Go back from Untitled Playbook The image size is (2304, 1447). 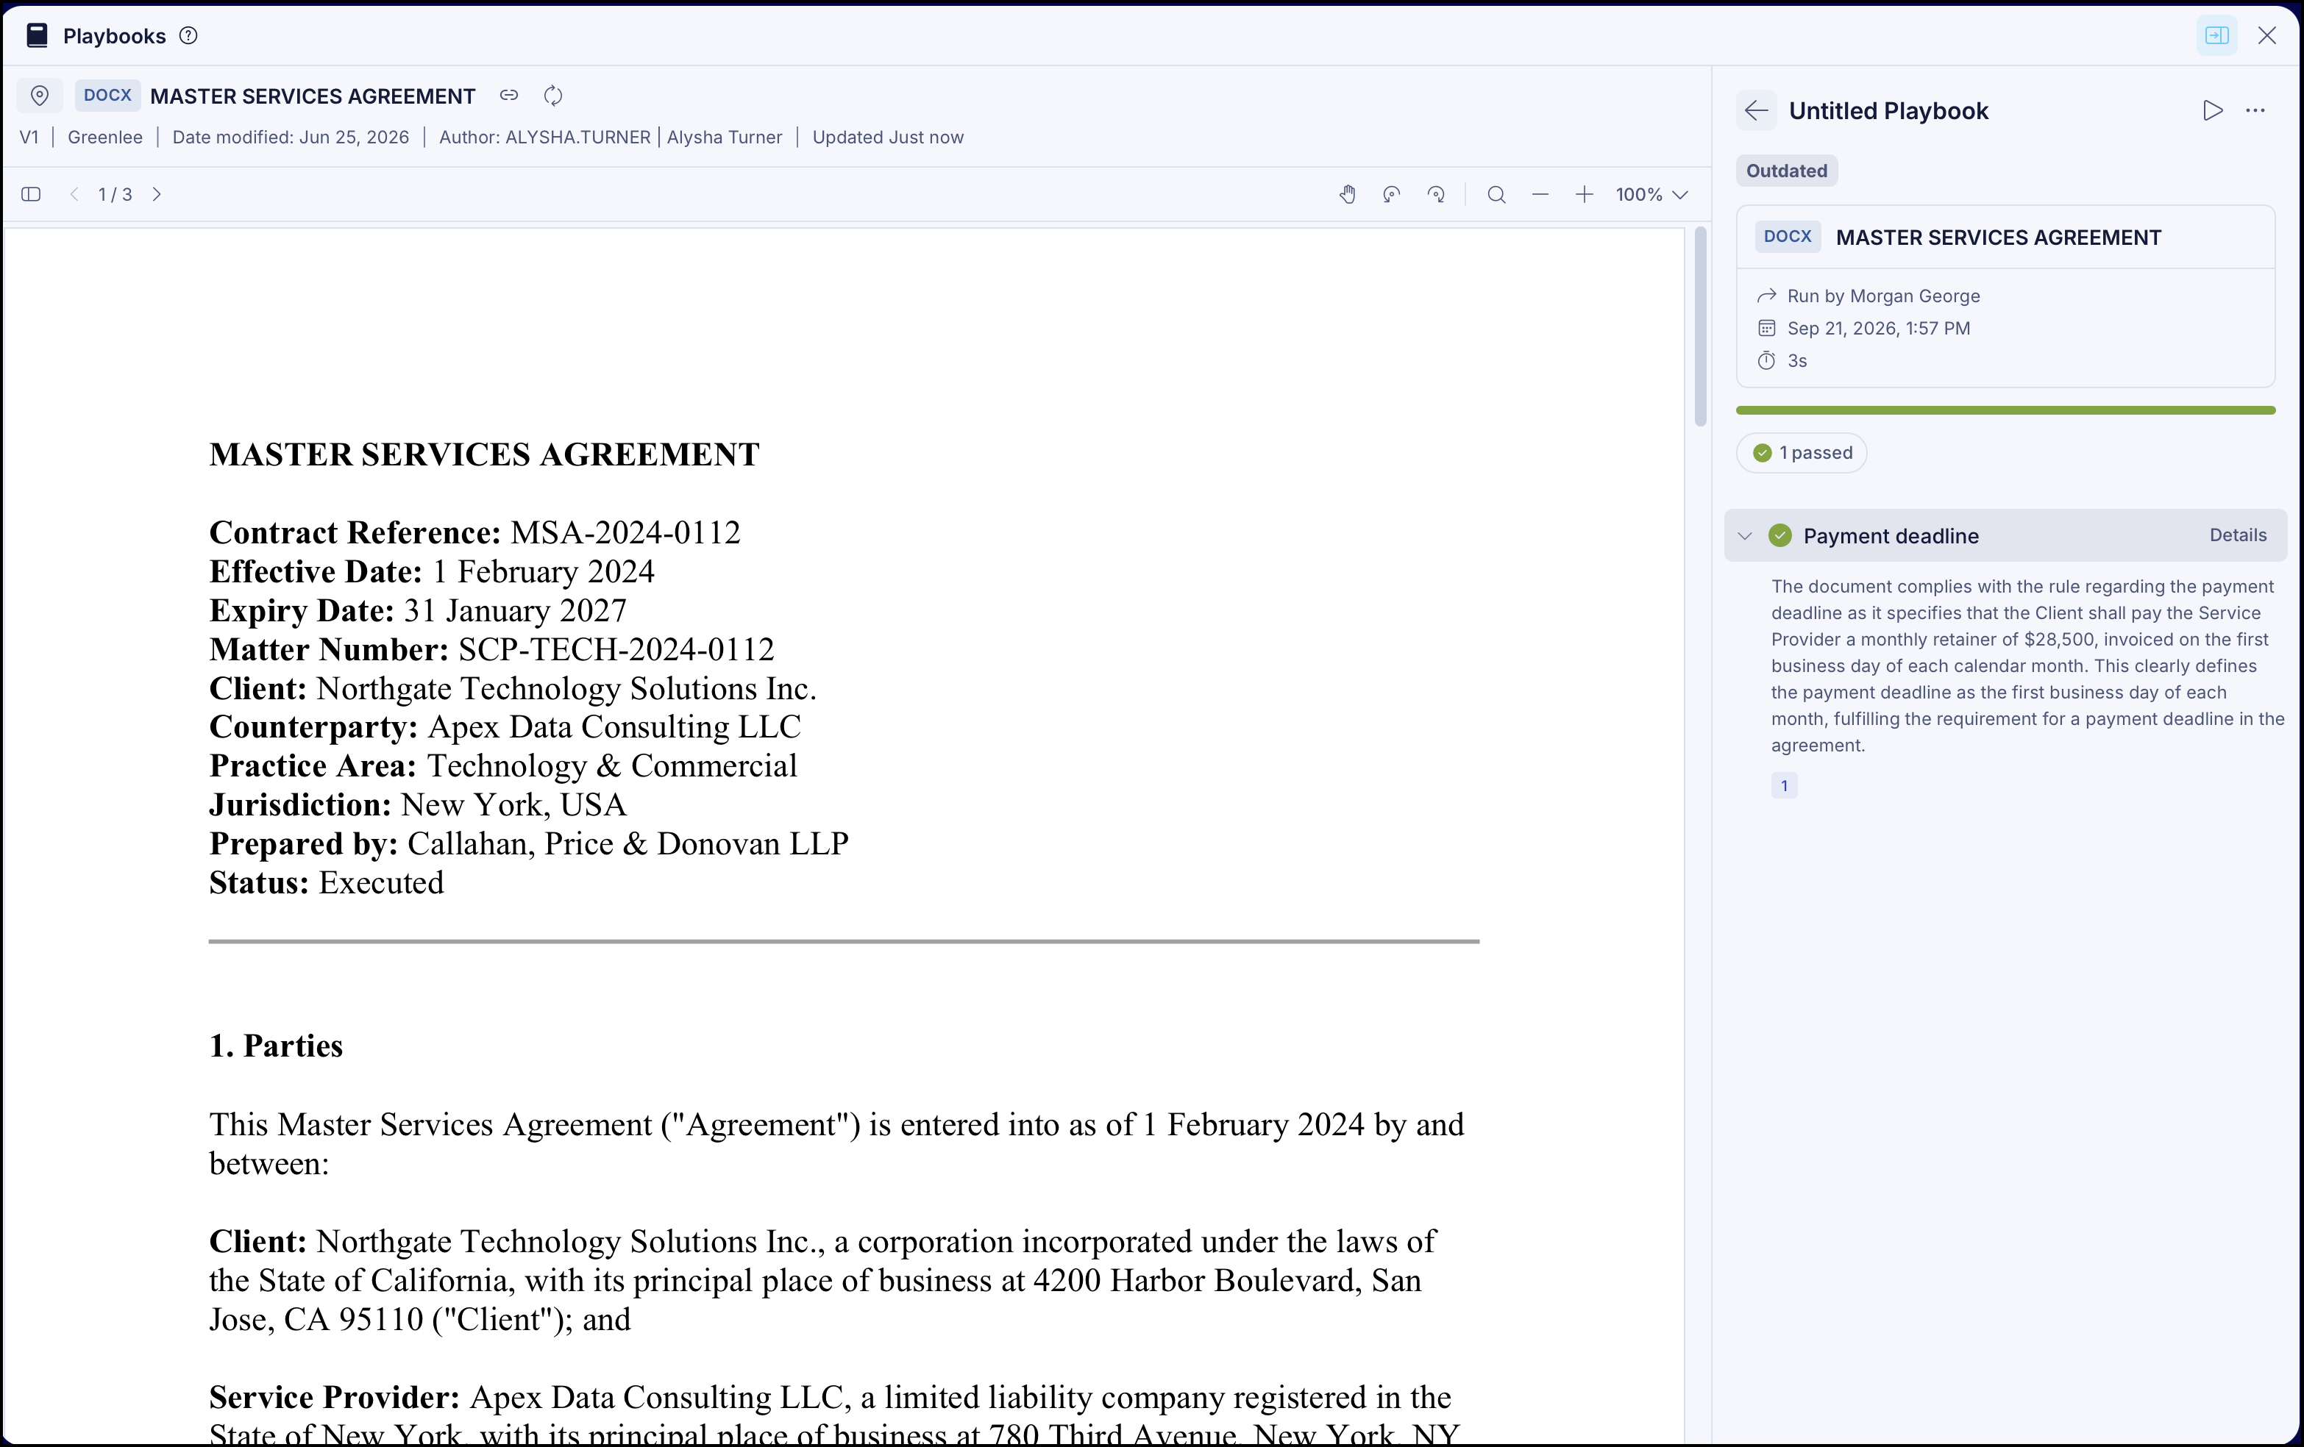1757,111
